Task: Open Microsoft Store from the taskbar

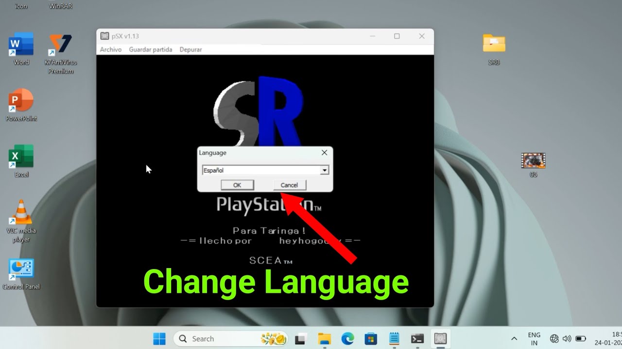Action: (x=371, y=338)
